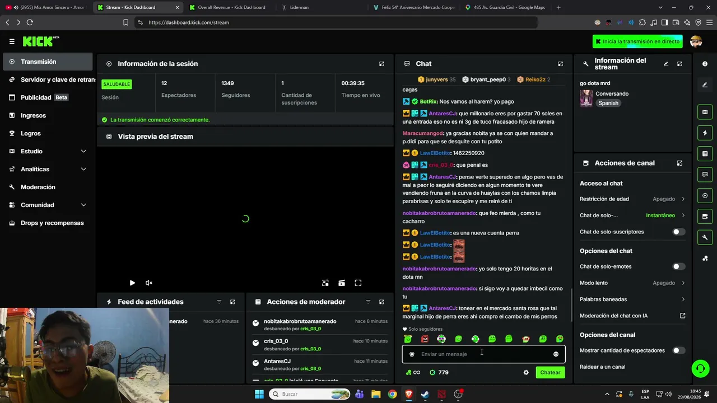
Task: Expand the Comunidad sidebar section
Action: point(47,205)
